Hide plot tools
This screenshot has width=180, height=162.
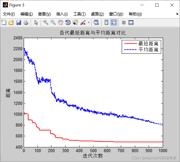tap(124, 22)
